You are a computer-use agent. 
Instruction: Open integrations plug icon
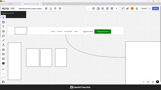tap(60, 8)
